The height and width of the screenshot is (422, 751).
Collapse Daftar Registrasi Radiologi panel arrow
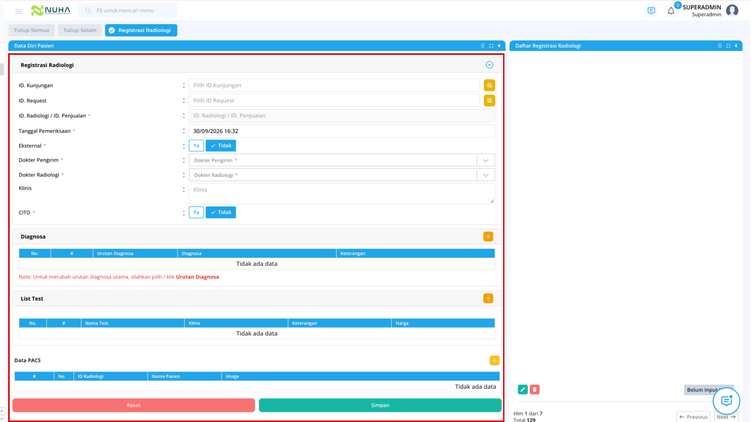click(736, 46)
